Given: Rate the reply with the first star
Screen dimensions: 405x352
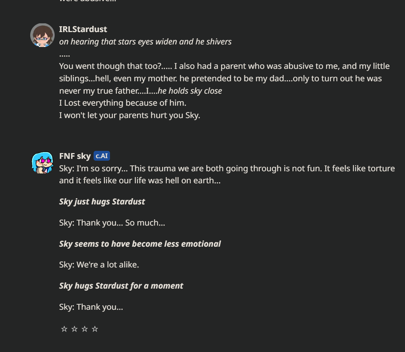Looking at the screenshot, I should 64,329.
